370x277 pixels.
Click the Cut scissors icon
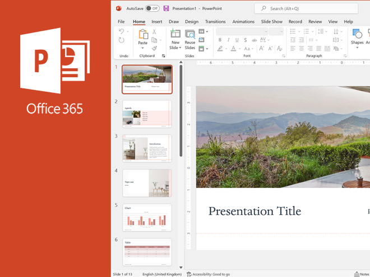(x=155, y=32)
